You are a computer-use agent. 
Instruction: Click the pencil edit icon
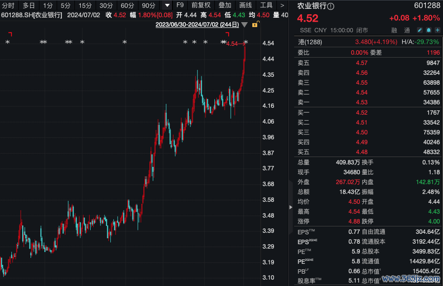(419, 30)
